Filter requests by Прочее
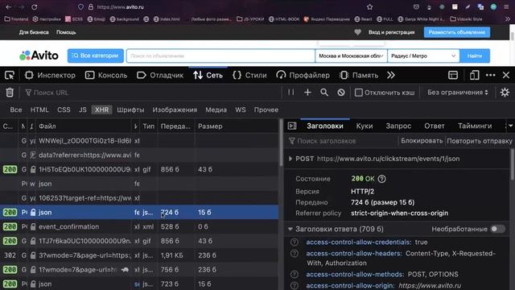 point(266,110)
